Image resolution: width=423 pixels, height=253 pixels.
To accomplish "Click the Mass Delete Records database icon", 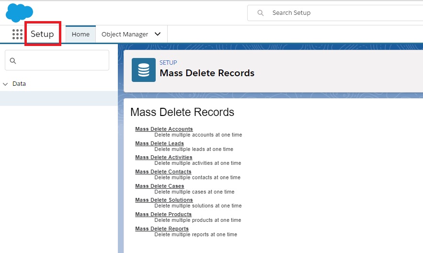I will click(144, 70).
